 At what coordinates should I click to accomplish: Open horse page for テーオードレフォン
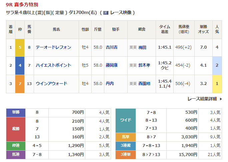point(53,47)
